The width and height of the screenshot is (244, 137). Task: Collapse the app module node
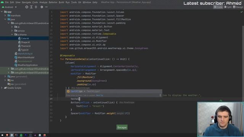click(x=2, y=12)
